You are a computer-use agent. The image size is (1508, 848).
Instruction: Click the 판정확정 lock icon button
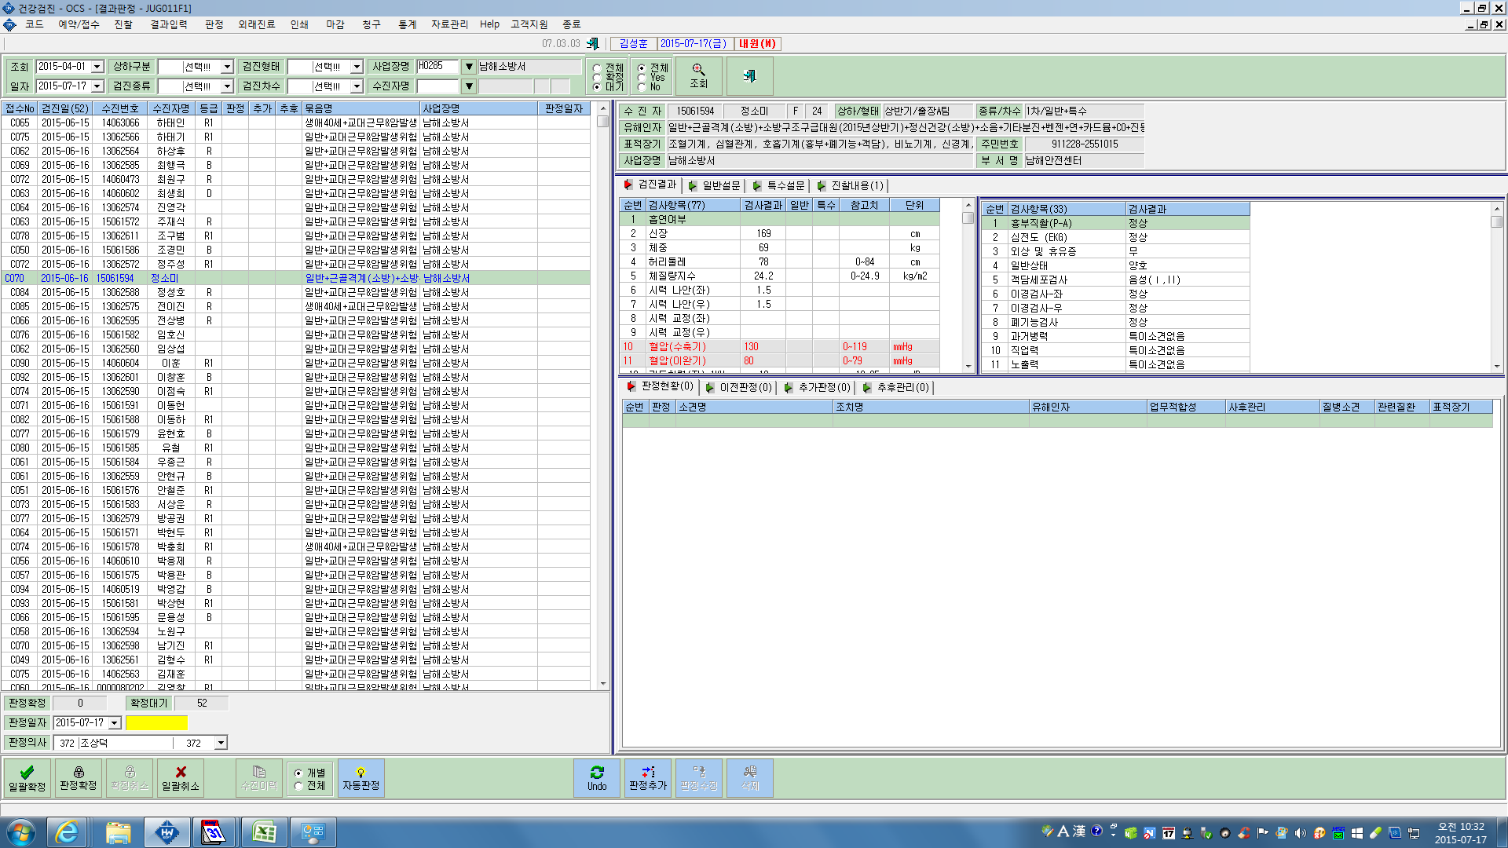click(79, 778)
